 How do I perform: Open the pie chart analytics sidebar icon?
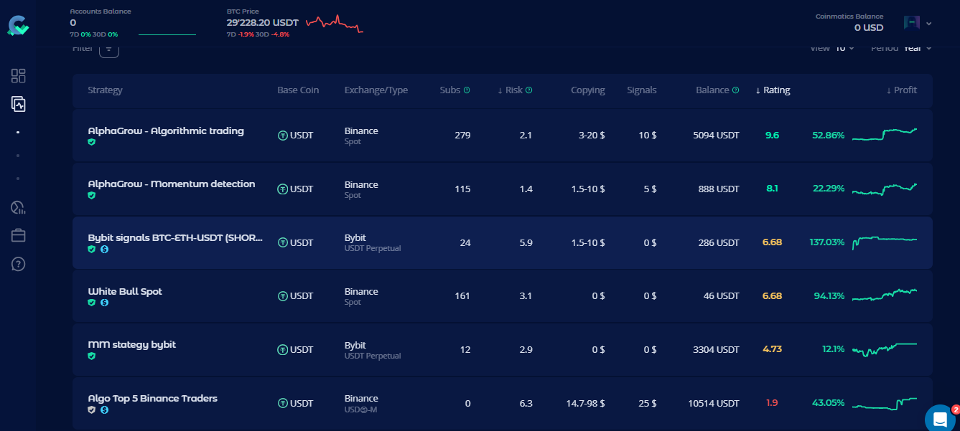(x=19, y=208)
